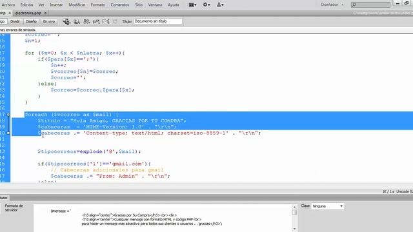Click up arrow of properties panel scrollbar
413x232 pixels.
294,207
